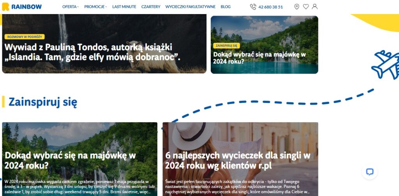Click the Rozmowy w podróży tag
This screenshot has width=399, height=196.
tap(25, 37)
